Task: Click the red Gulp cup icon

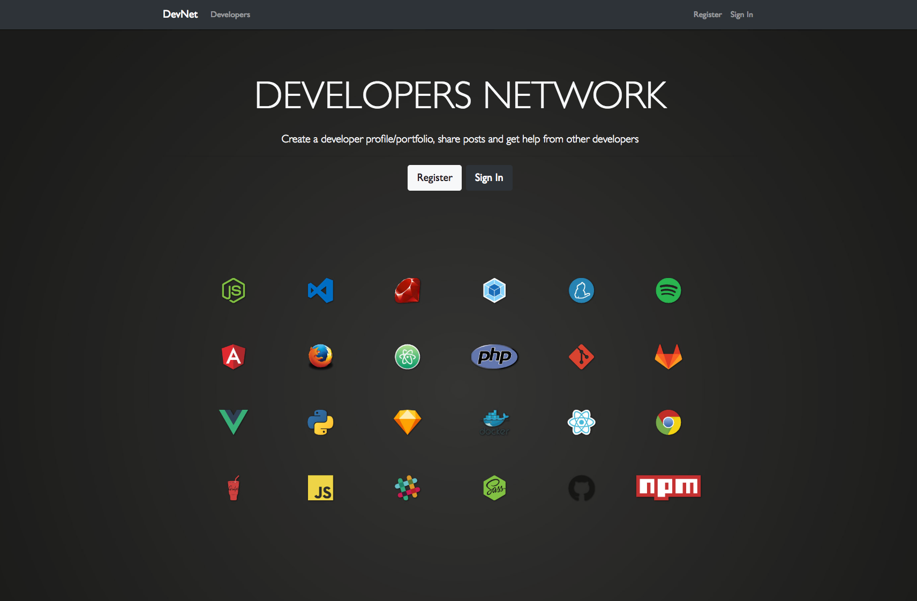Action: [234, 488]
